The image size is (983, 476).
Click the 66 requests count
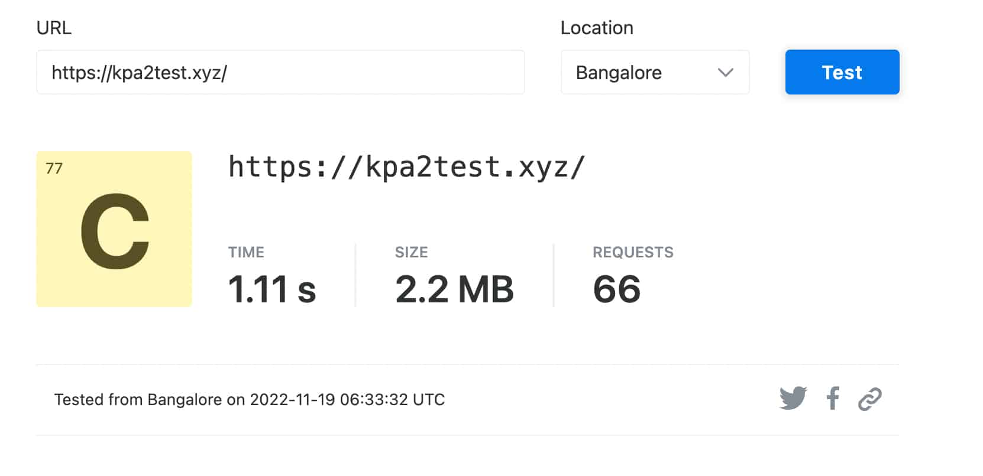pos(616,289)
